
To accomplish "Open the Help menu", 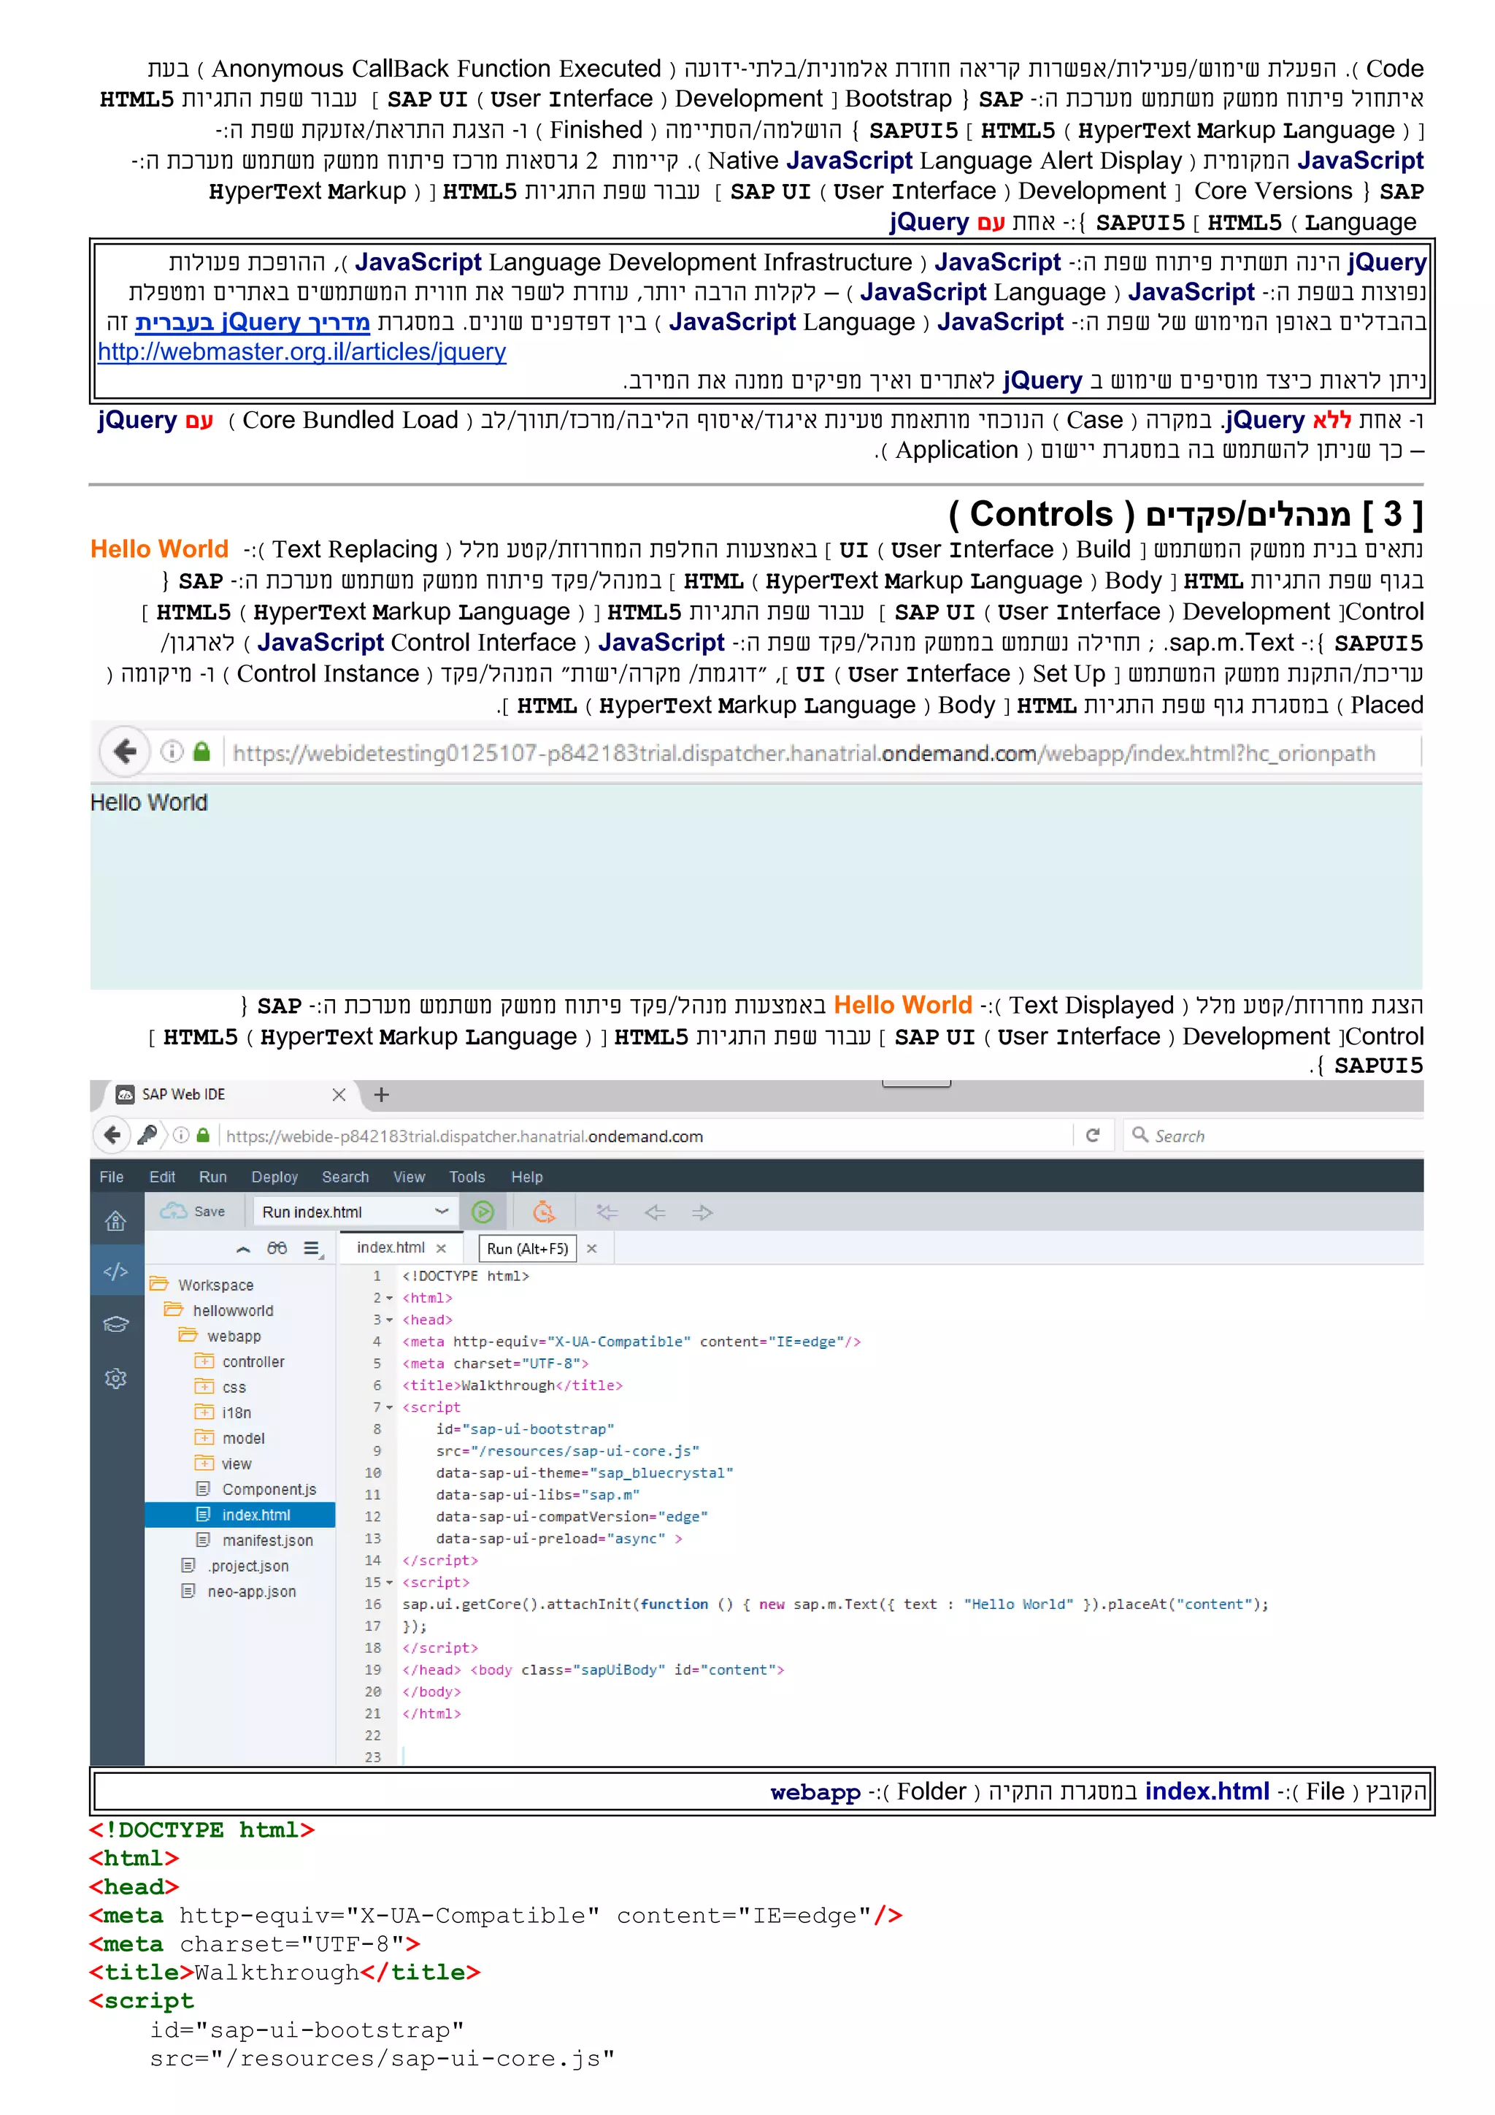I will click(526, 1177).
